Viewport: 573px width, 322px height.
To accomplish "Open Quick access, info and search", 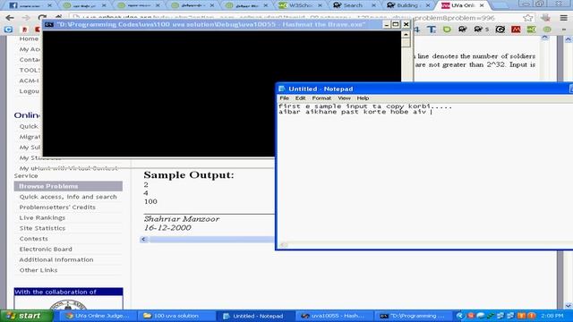I will coord(68,197).
